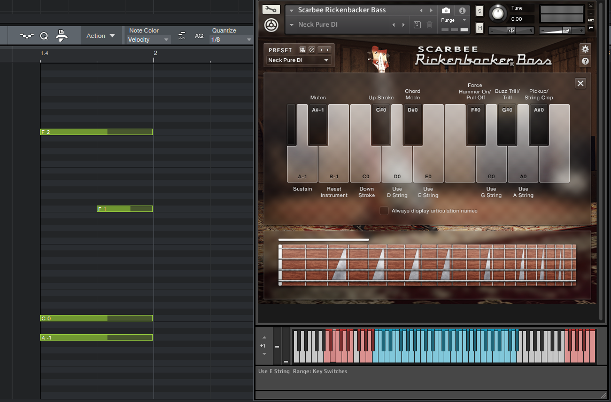Enable Always display articulation names checkbox
Viewport: 611px width, 402px height.
coord(384,210)
